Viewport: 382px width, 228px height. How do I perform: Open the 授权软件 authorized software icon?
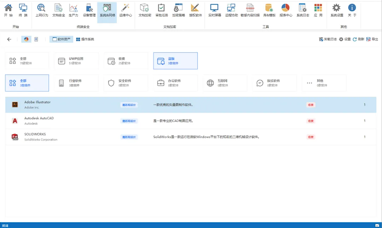195,11
